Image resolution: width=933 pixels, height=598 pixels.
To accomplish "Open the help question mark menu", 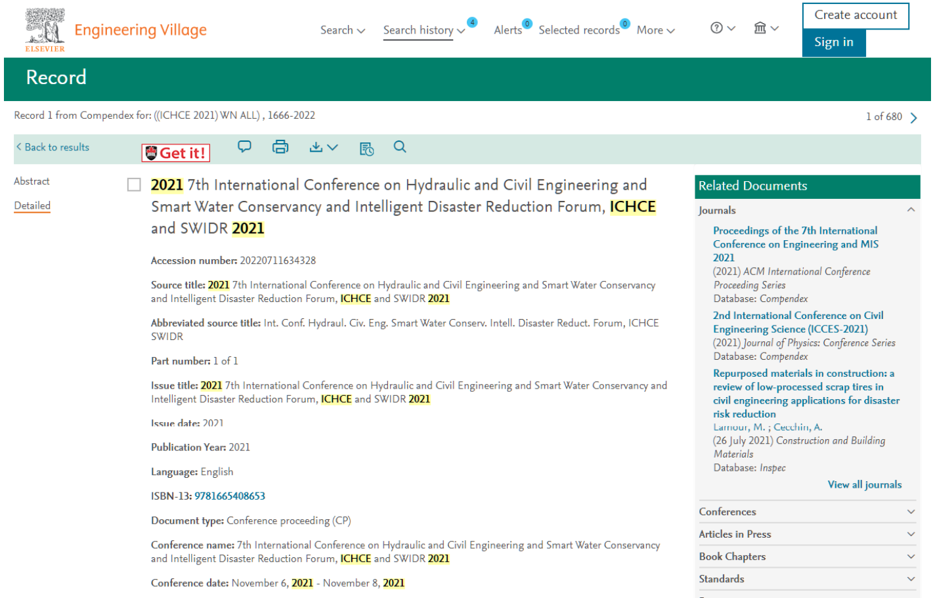I will 722,28.
